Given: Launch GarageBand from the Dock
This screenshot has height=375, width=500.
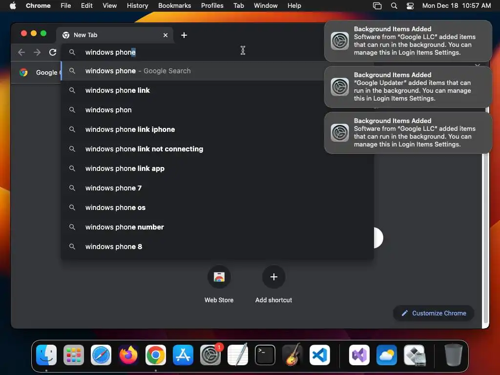Looking at the screenshot, I should (x=292, y=355).
